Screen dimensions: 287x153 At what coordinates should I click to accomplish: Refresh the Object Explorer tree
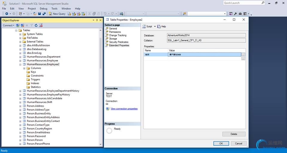(x=36, y=25)
